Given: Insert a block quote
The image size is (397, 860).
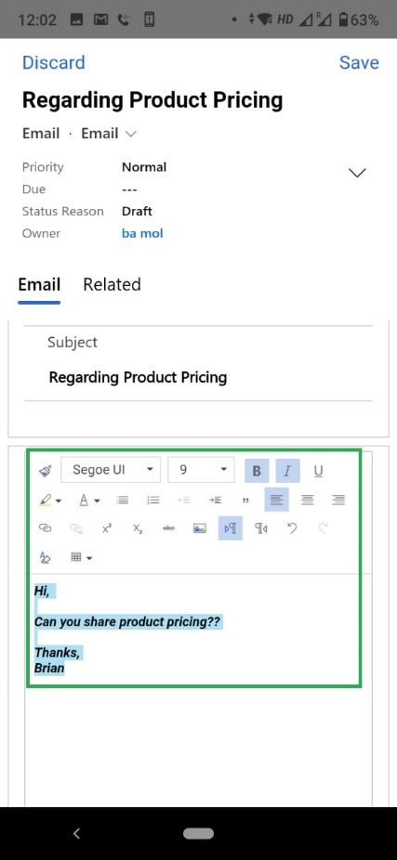Looking at the screenshot, I should (x=245, y=500).
